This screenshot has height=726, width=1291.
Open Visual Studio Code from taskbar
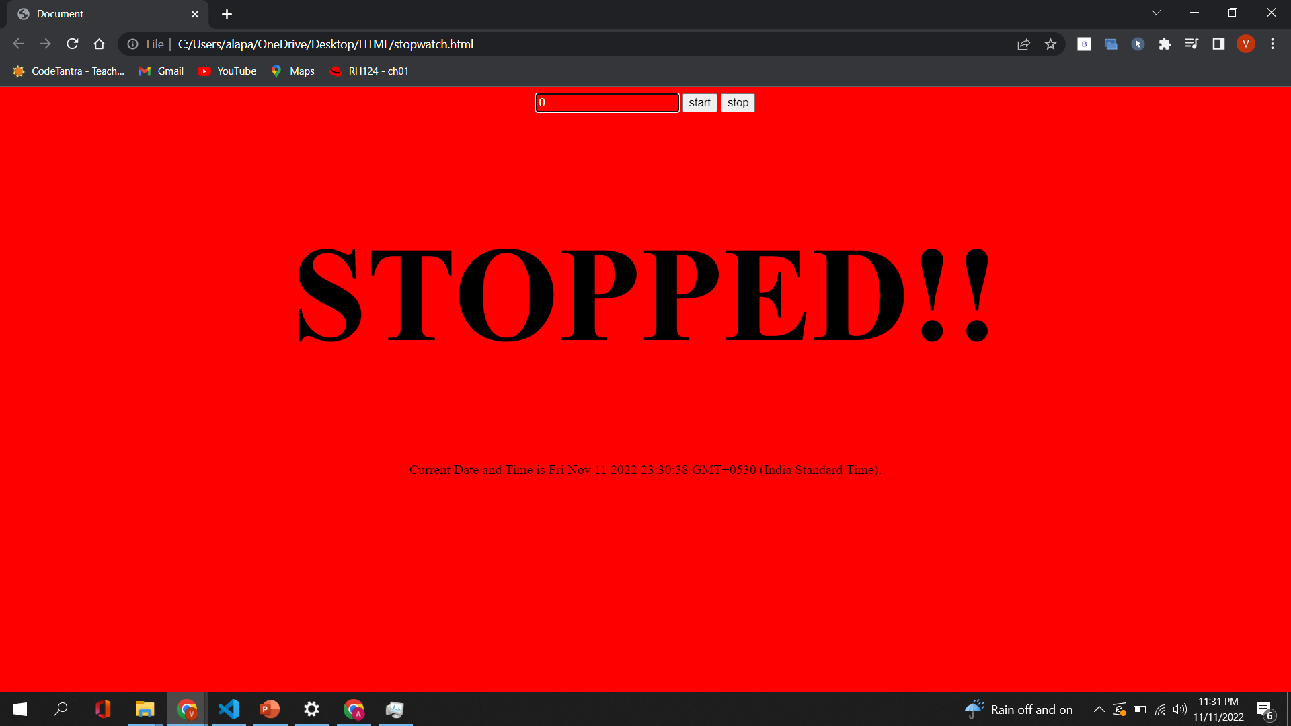tap(229, 709)
